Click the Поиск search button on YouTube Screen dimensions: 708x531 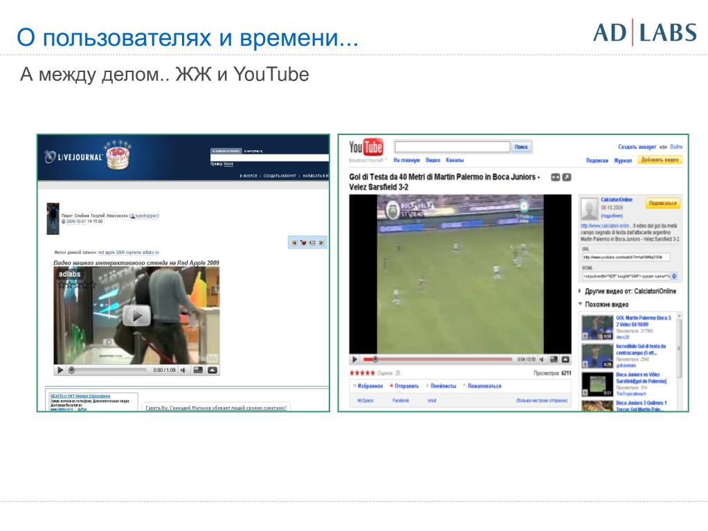click(x=521, y=147)
